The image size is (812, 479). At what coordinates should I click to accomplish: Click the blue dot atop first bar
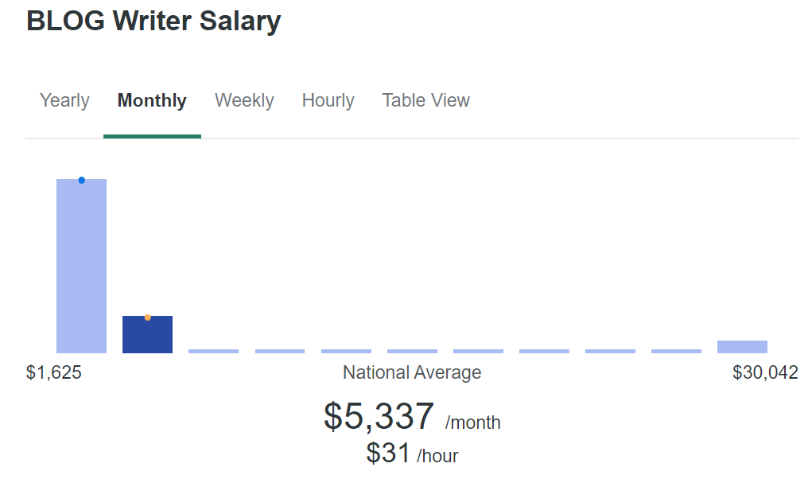[x=81, y=181]
